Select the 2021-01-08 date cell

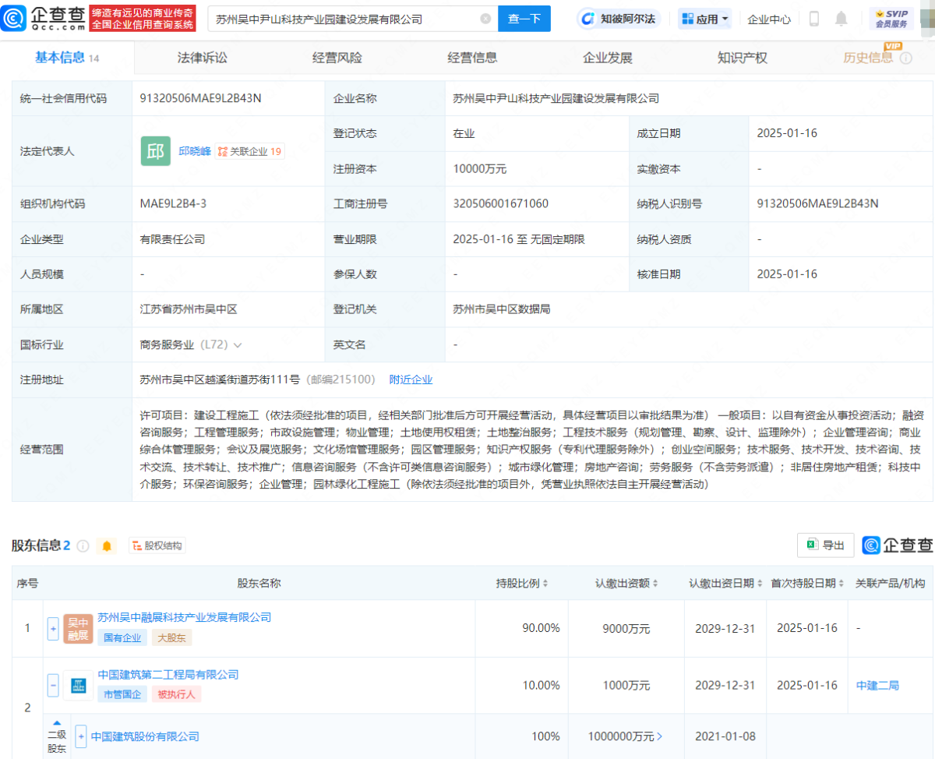point(725,736)
